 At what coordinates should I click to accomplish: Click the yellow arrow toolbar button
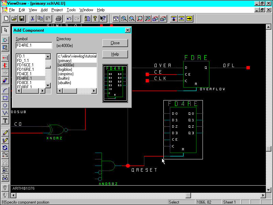189,18
